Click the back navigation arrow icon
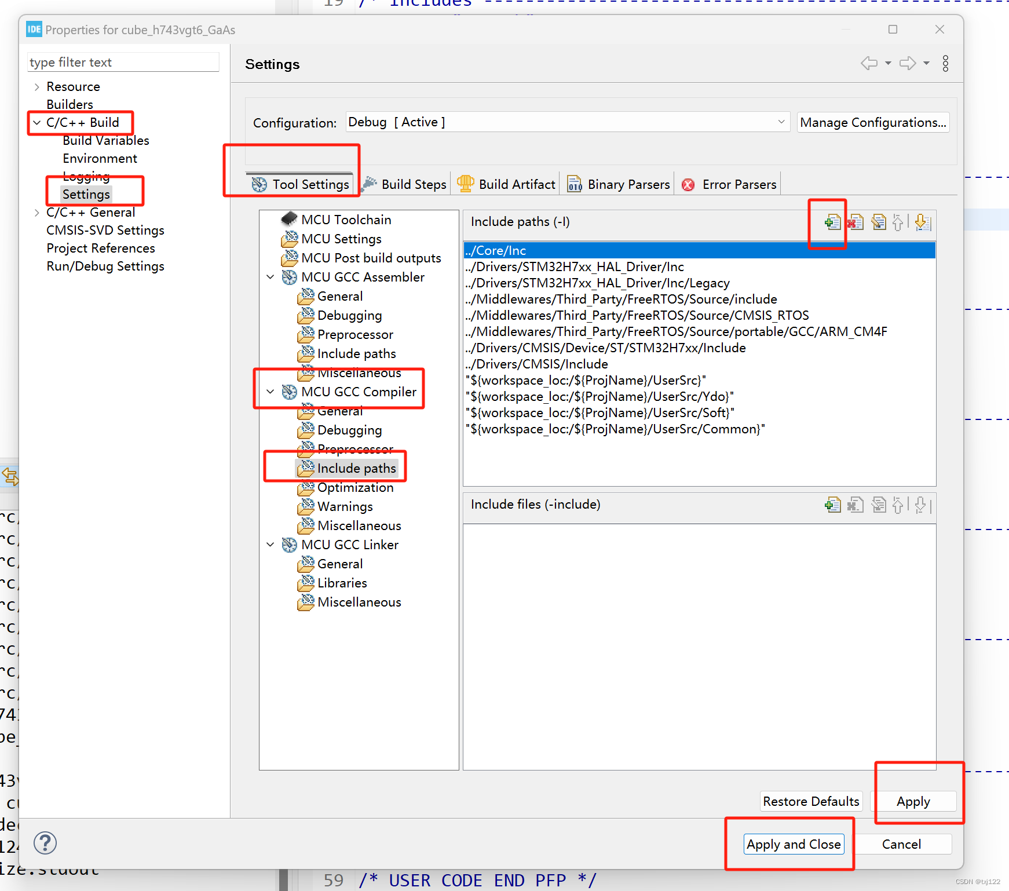This screenshot has height=891, width=1009. pos(869,63)
